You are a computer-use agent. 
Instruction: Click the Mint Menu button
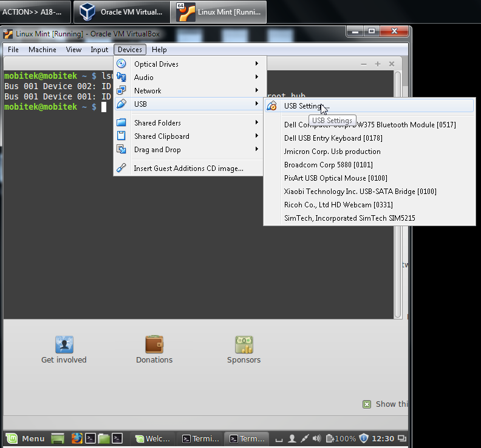click(x=26, y=438)
